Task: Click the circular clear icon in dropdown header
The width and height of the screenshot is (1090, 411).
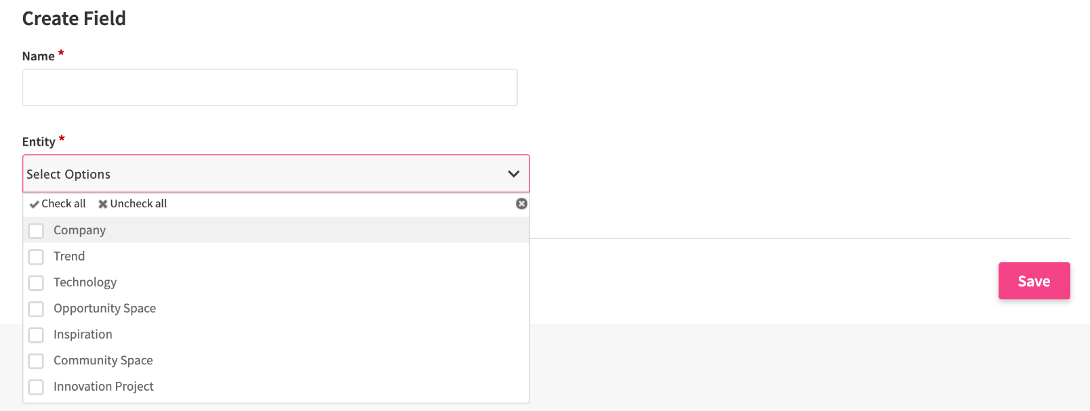Action: coord(521,203)
